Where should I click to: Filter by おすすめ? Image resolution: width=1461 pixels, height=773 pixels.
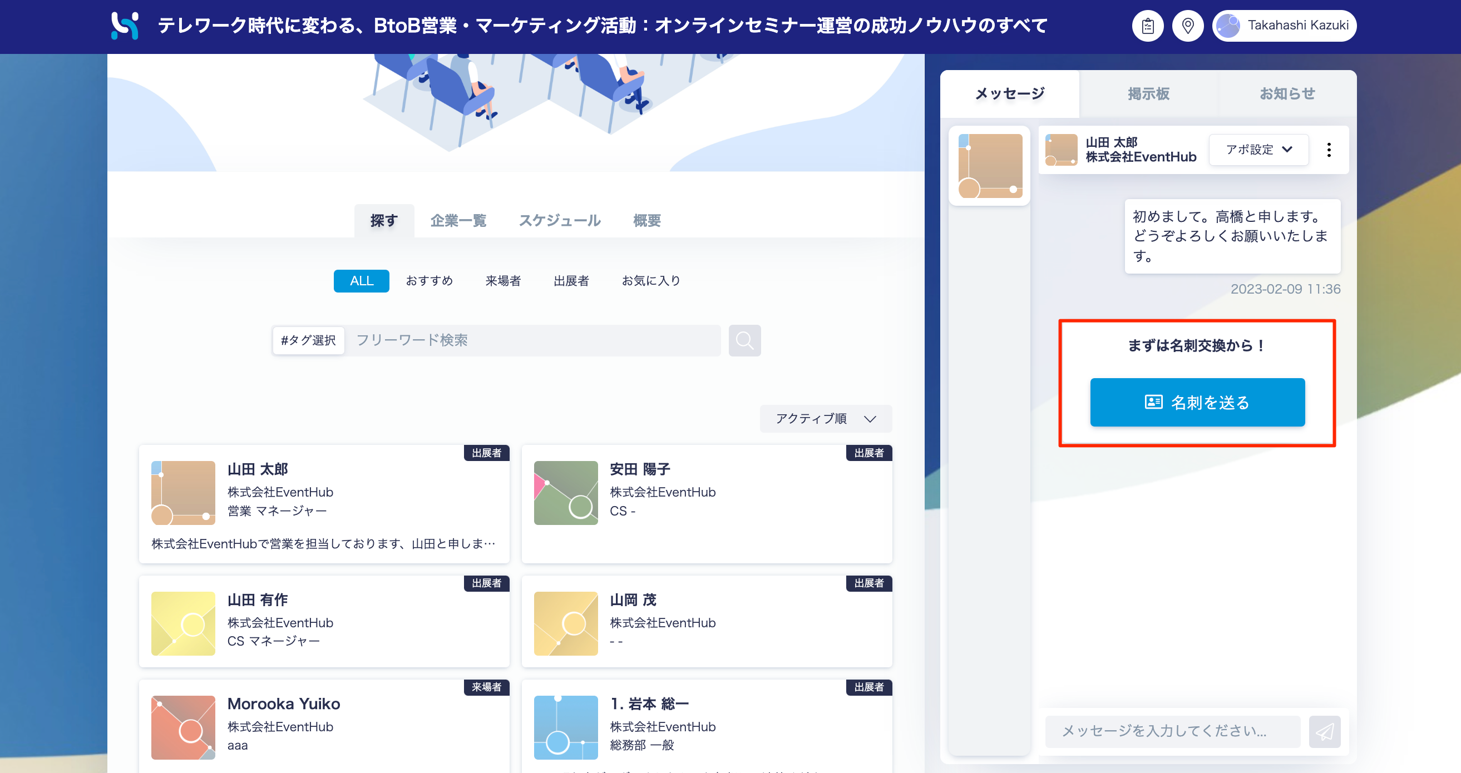tap(430, 281)
